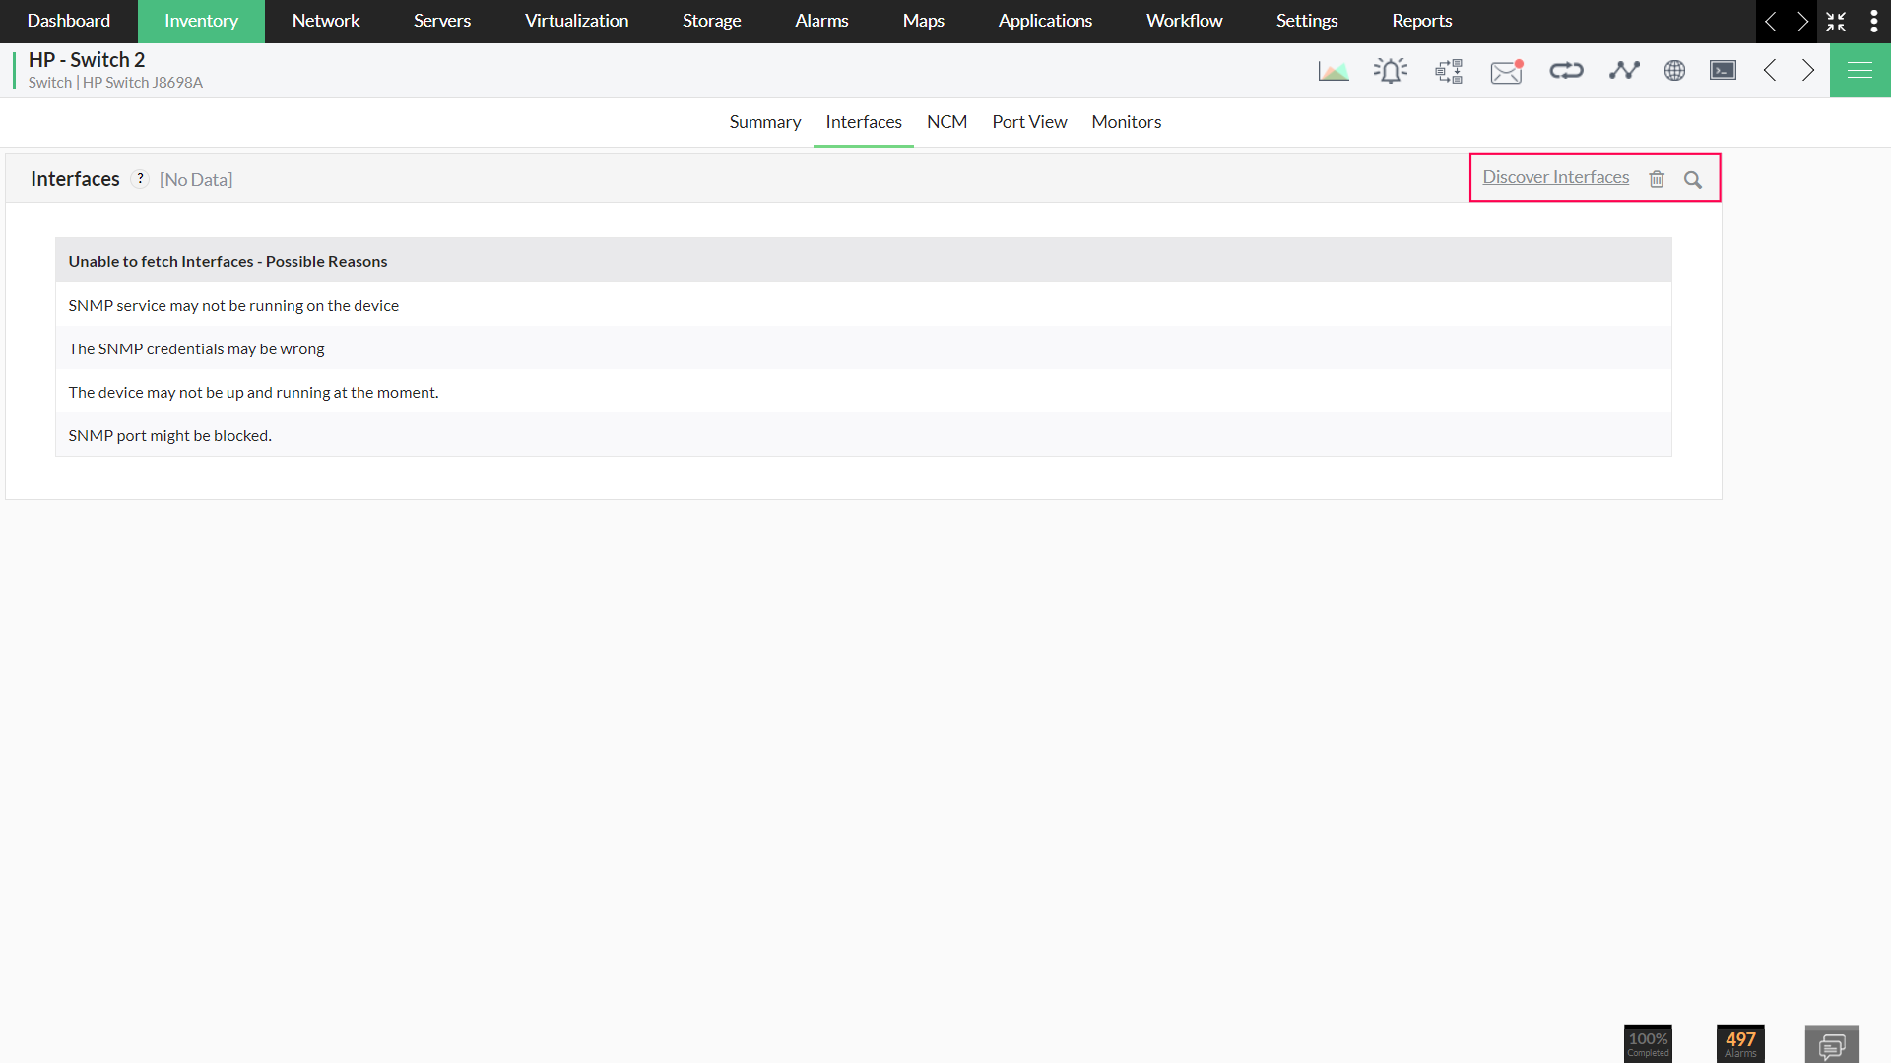Image resolution: width=1891 pixels, height=1063 pixels.
Task: Open the 497 Alarms counter
Action: pyautogui.click(x=1739, y=1043)
